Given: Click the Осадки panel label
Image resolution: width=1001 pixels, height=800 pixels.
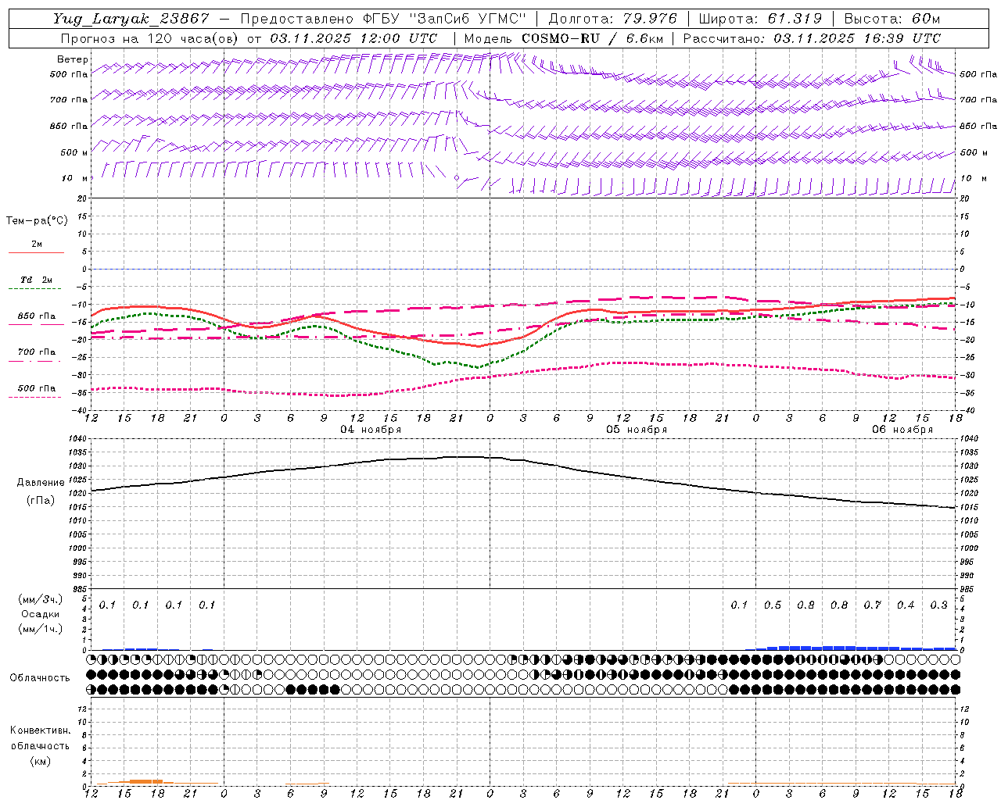Looking at the screenshot, I should [x=41, y=614].
